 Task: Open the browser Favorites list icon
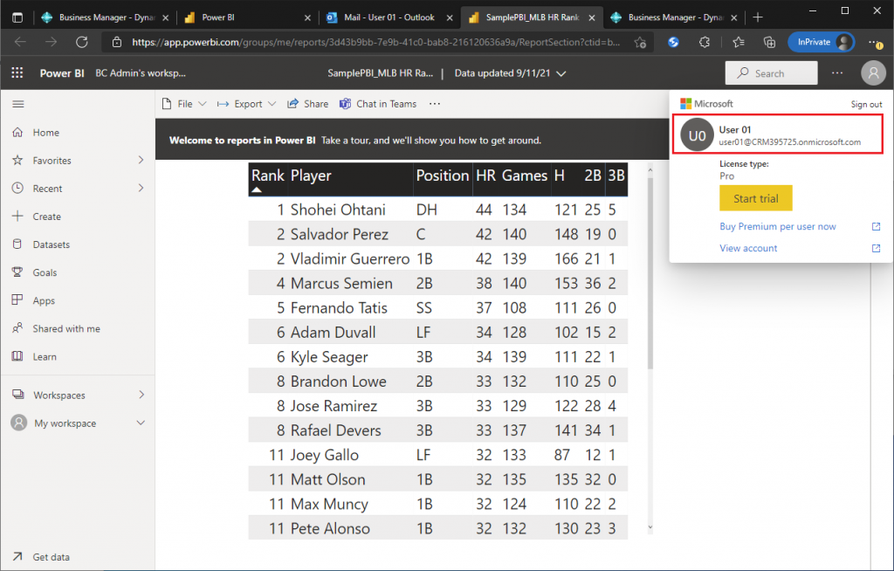[739, 42]
